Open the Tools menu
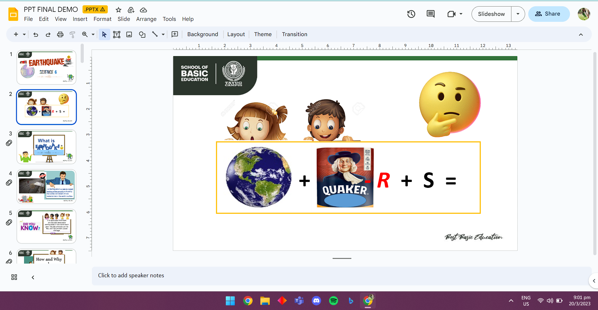Viewport: 598px width, 310px height. click(x=169, y=19)
